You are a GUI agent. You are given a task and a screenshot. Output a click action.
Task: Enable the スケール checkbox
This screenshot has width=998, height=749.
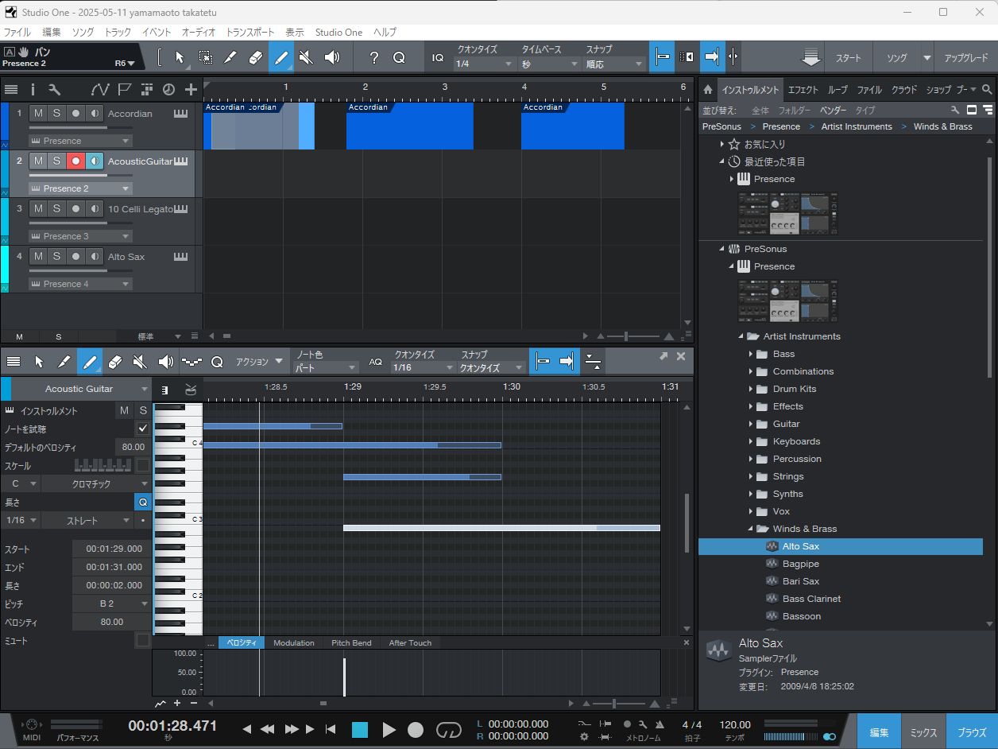(143, 465)
